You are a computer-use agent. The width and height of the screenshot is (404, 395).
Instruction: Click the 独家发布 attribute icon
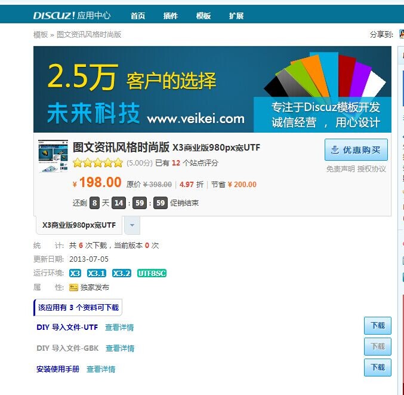point(73,287)
